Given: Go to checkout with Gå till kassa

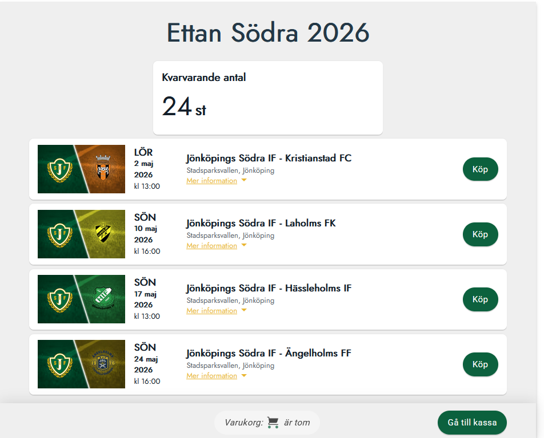Looking at the screenshot, I should [472, 423].
